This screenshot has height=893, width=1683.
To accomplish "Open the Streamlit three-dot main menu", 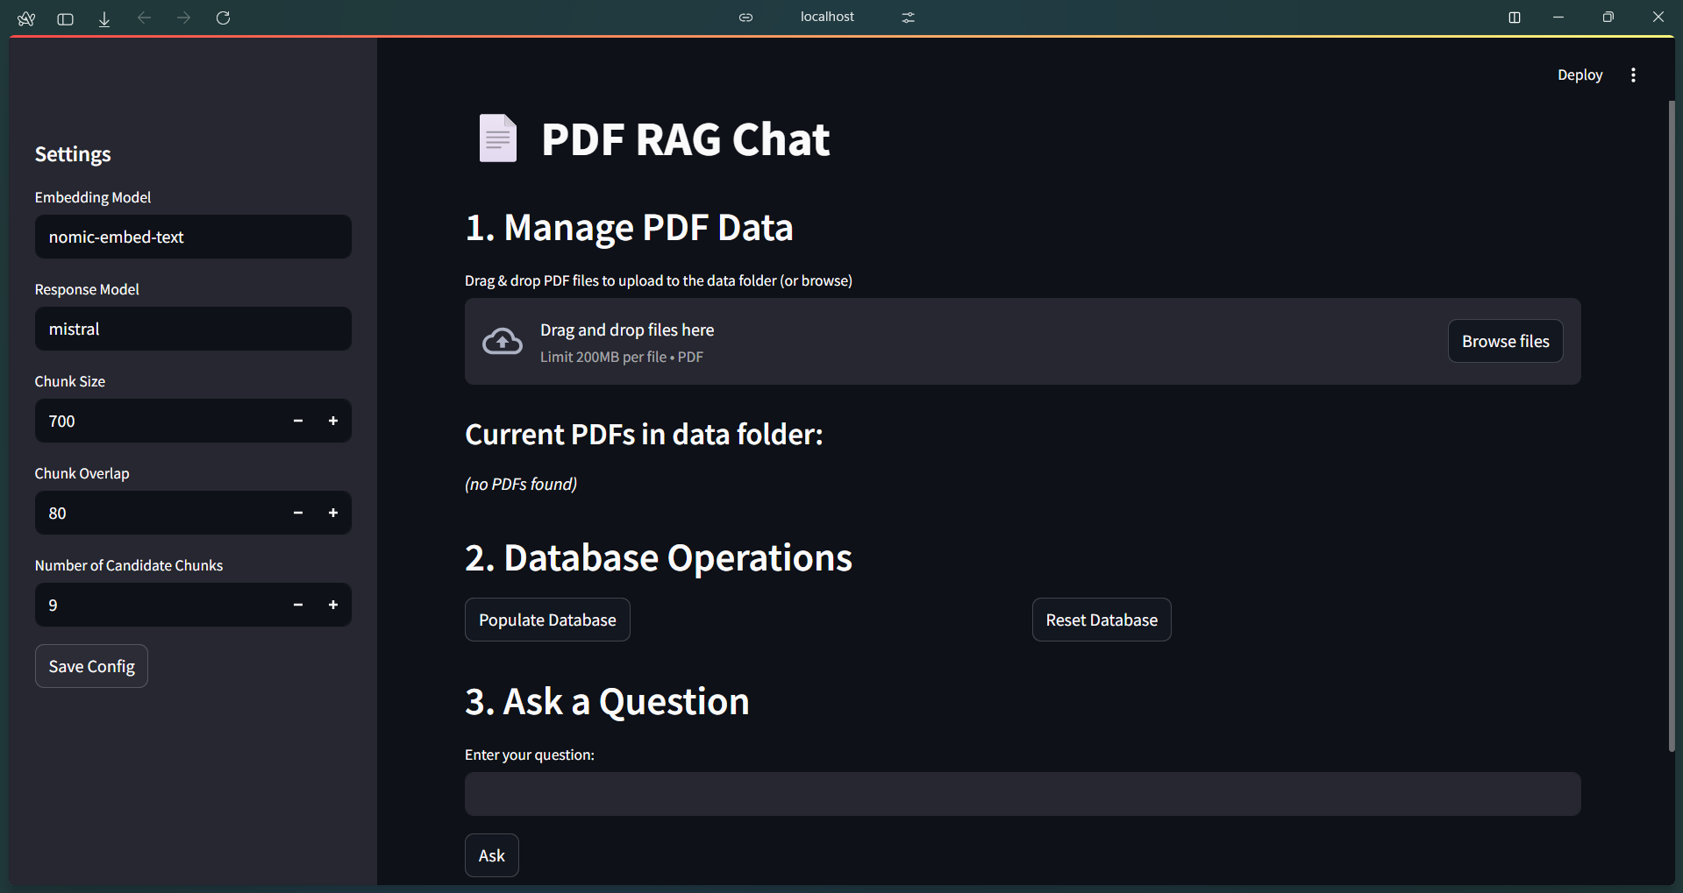I will click(x=1632, y=75).
